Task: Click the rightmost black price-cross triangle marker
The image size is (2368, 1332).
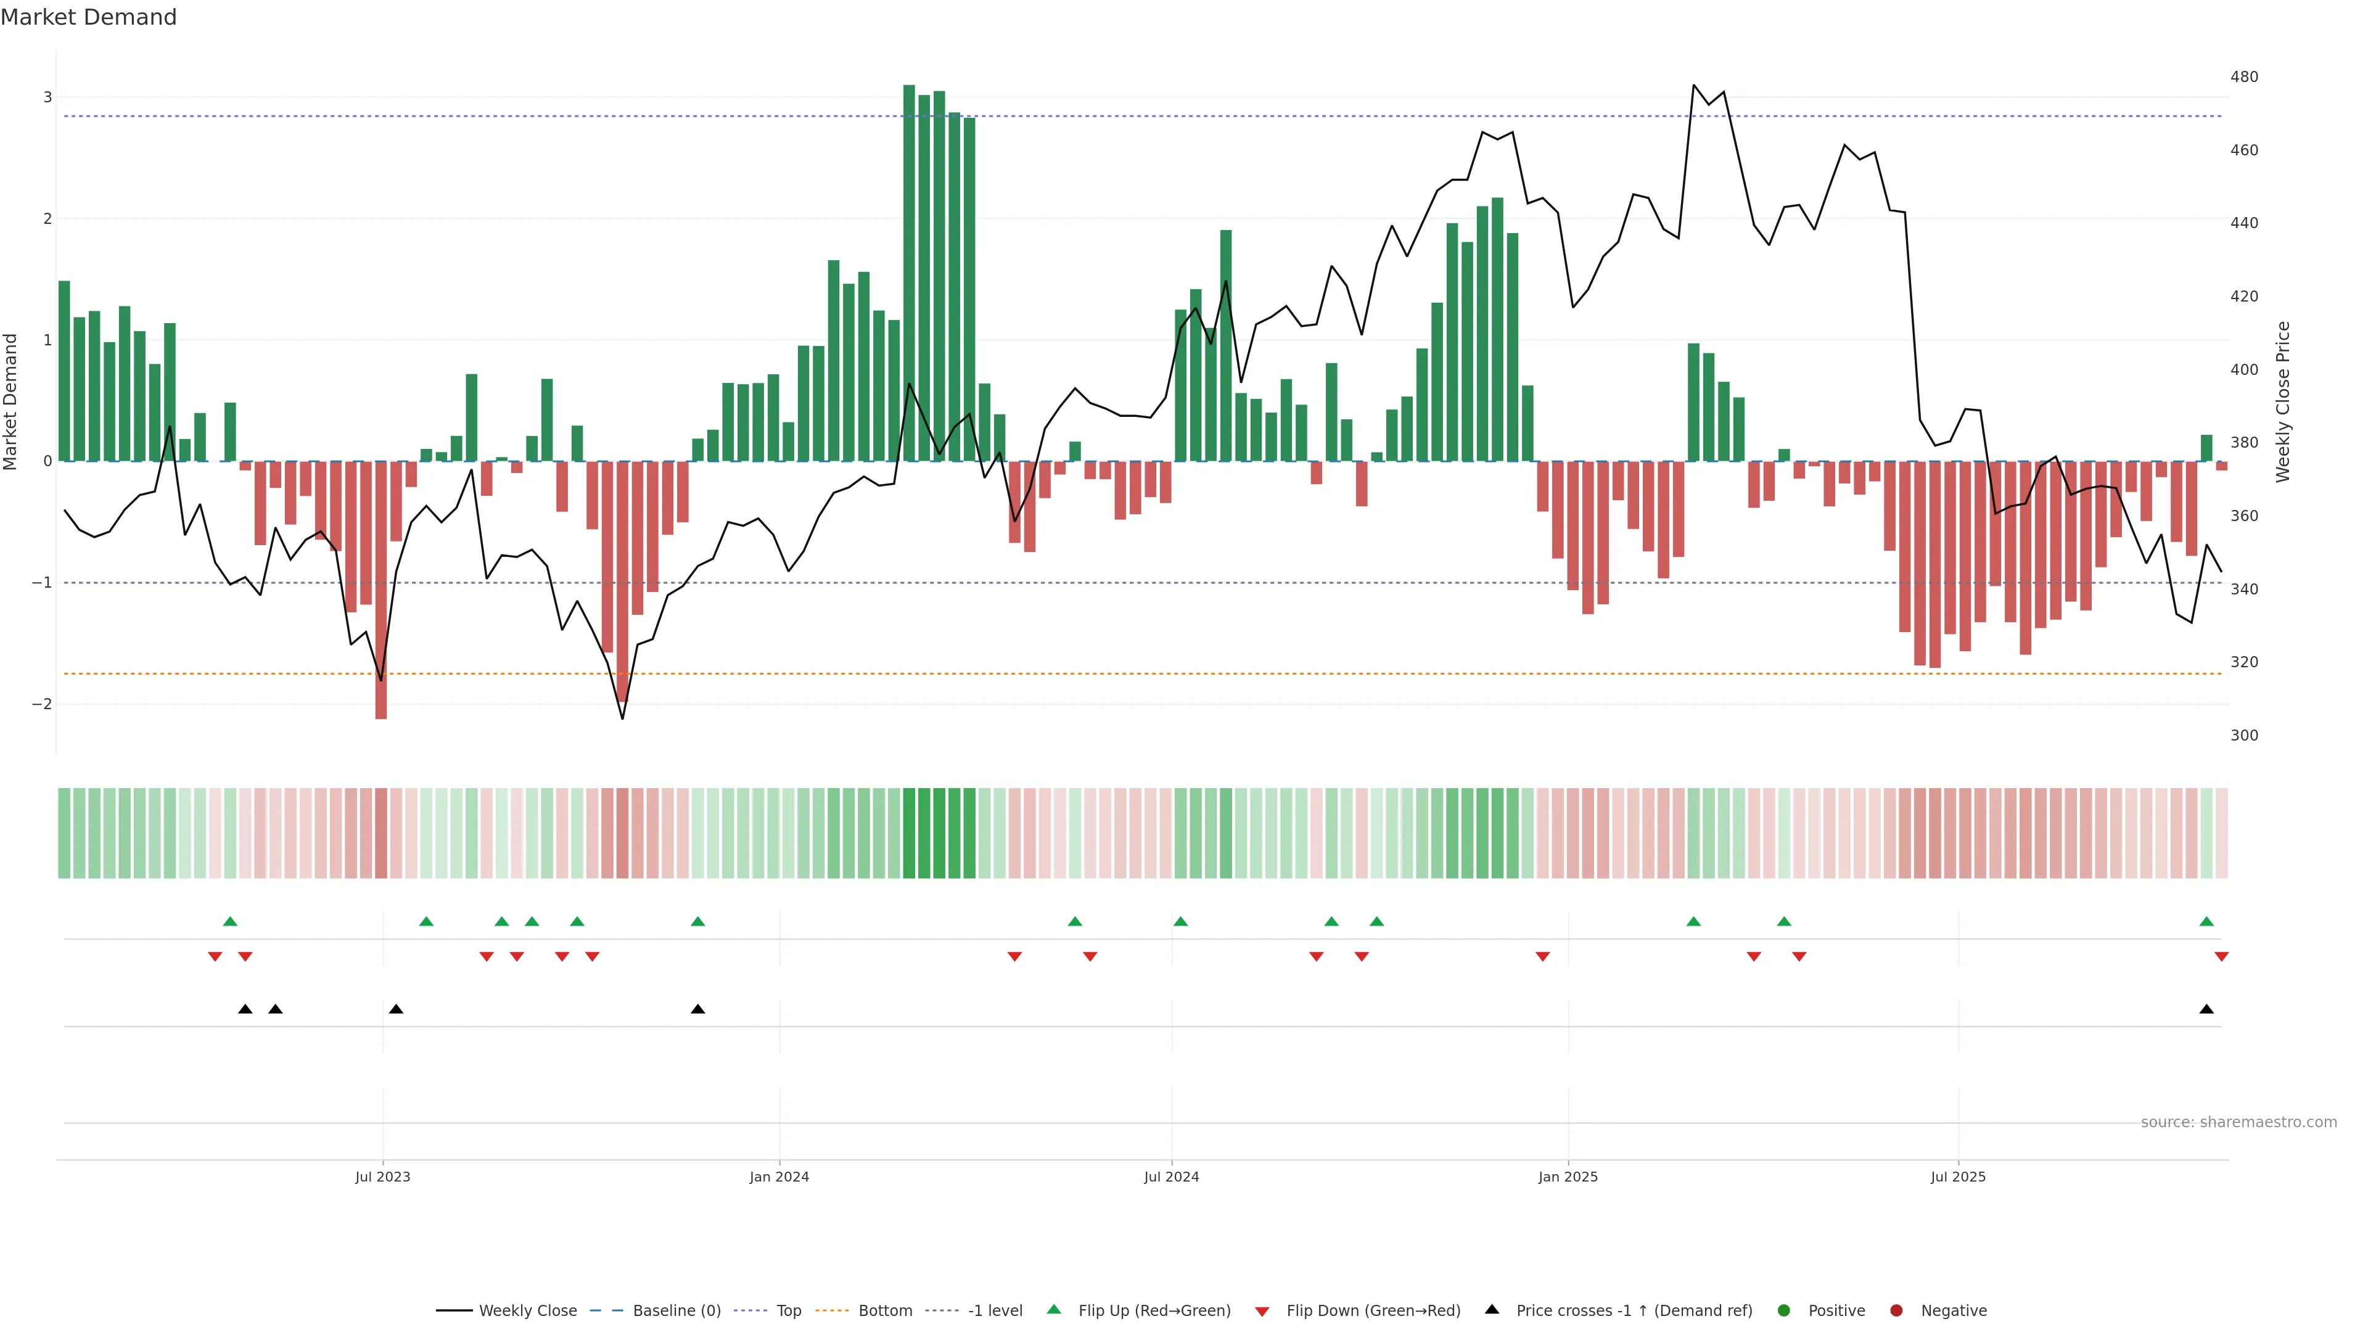Action: point(2206,1009)
